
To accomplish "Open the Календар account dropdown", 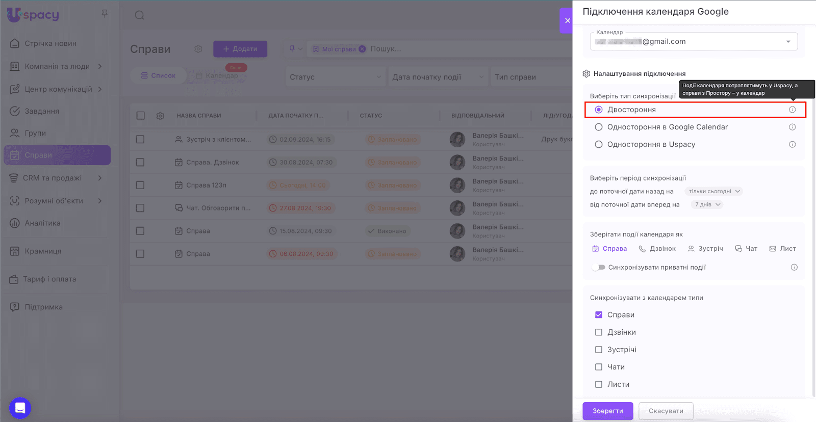I will click(x=788, y=42).
